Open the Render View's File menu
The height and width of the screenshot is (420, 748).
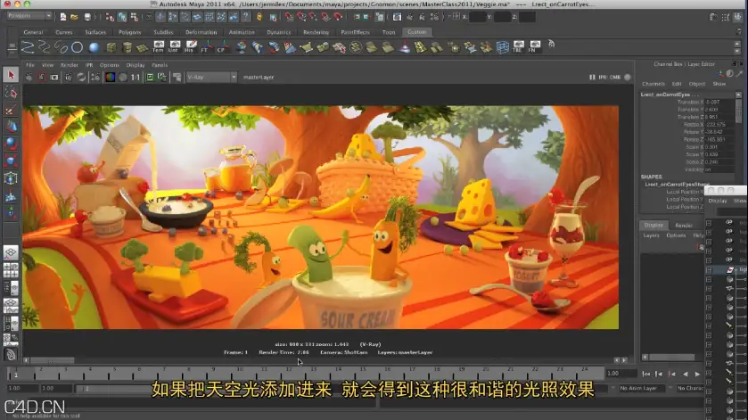30,65
